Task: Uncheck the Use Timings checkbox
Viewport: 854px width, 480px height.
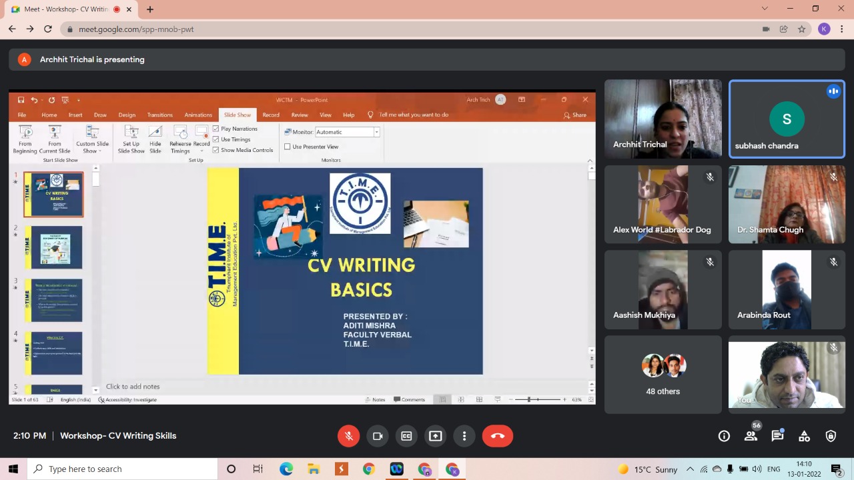Action: [x=216, y=139]
